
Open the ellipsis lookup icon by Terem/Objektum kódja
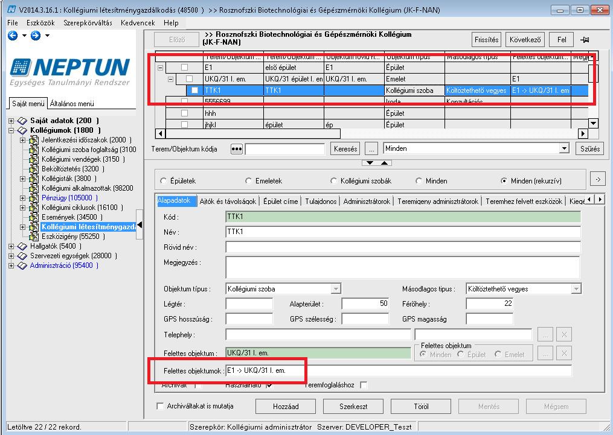(237, 149)
